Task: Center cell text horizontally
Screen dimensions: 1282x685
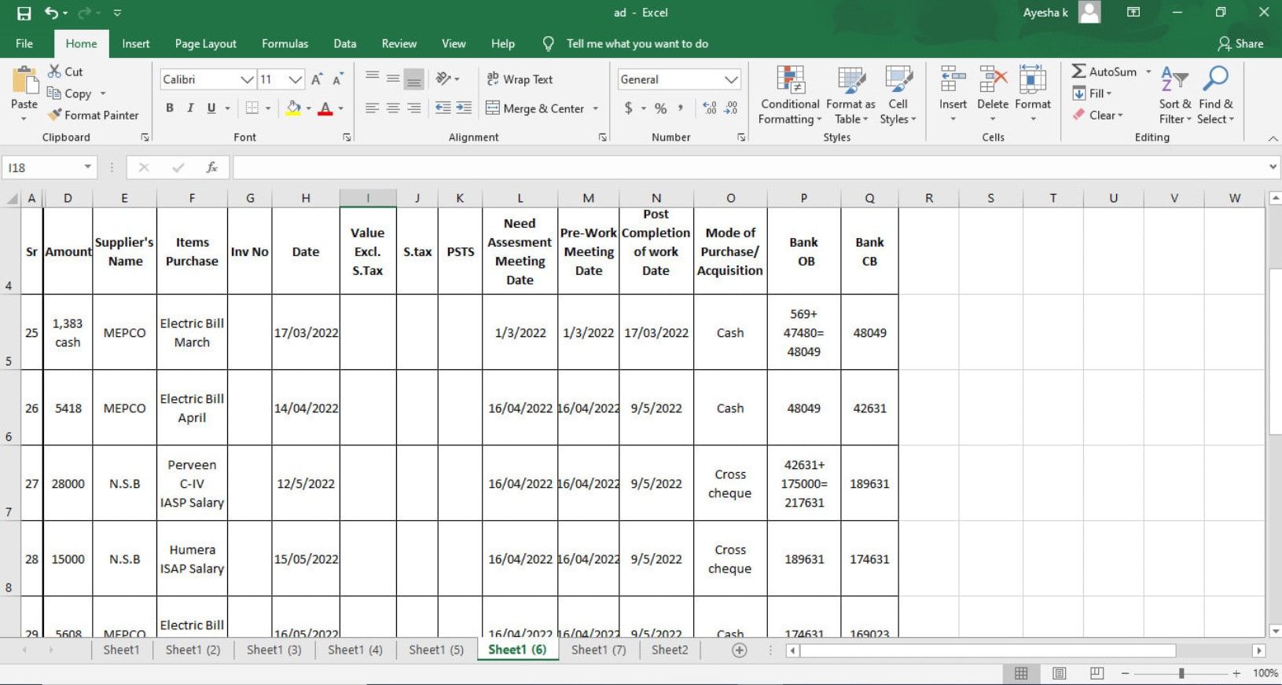Action: pyautogui.click(x=393, y=108)
